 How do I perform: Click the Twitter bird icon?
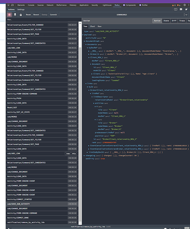click(x=186, y=10)
